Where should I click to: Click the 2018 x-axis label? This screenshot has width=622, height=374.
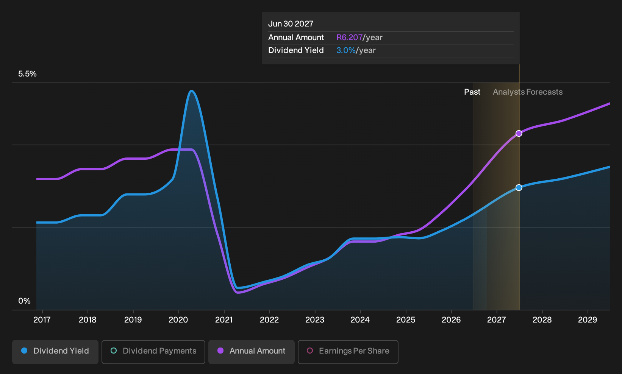[88, 320]
